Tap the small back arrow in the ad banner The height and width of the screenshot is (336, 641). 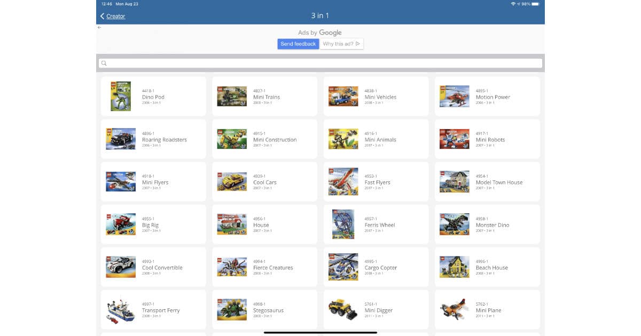coord(99,27)
